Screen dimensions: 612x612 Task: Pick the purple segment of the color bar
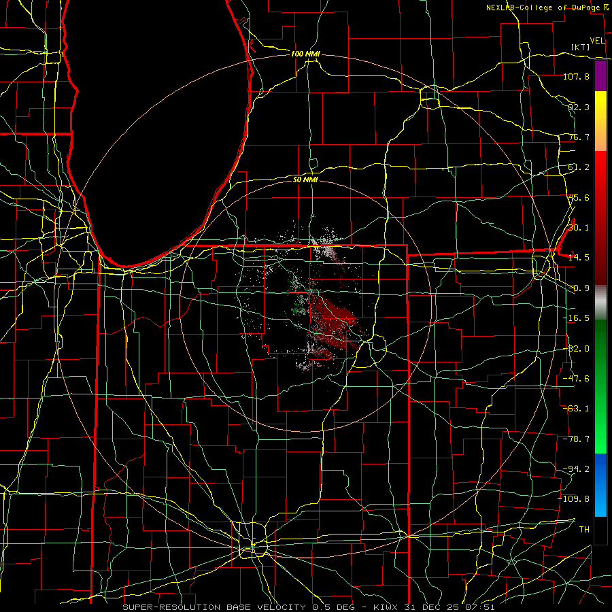pos(600,76)
